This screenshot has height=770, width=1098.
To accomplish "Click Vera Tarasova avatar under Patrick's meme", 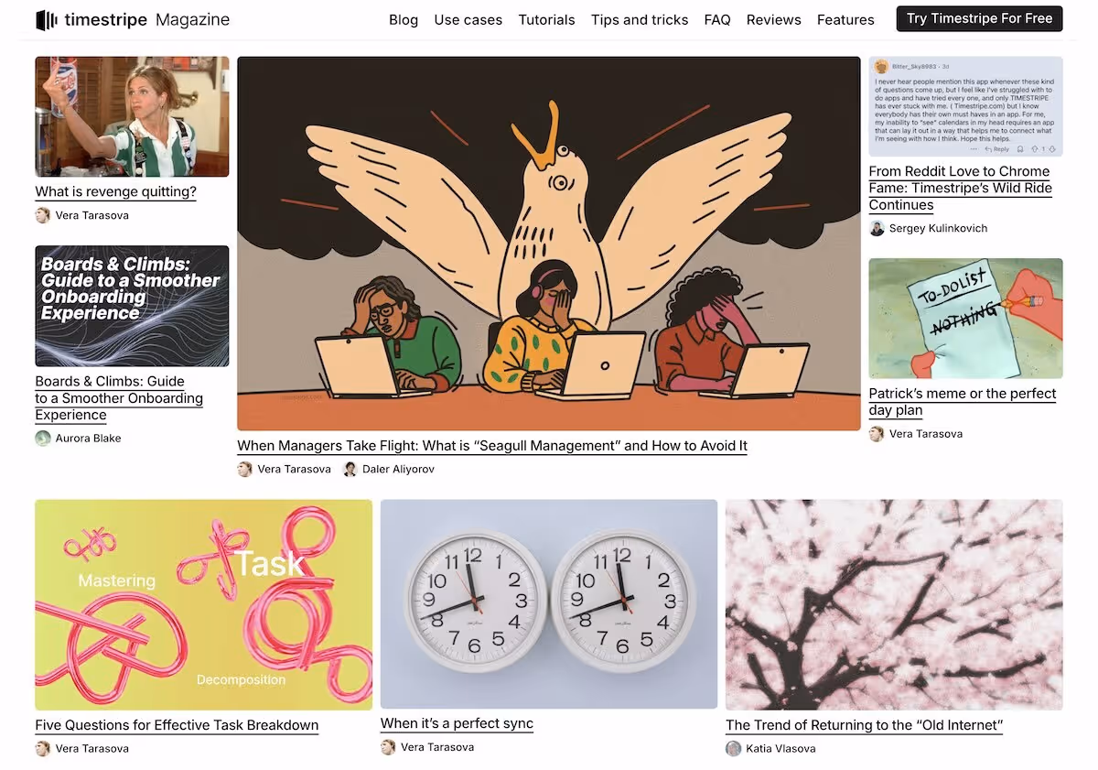I will tap(877, 433).
